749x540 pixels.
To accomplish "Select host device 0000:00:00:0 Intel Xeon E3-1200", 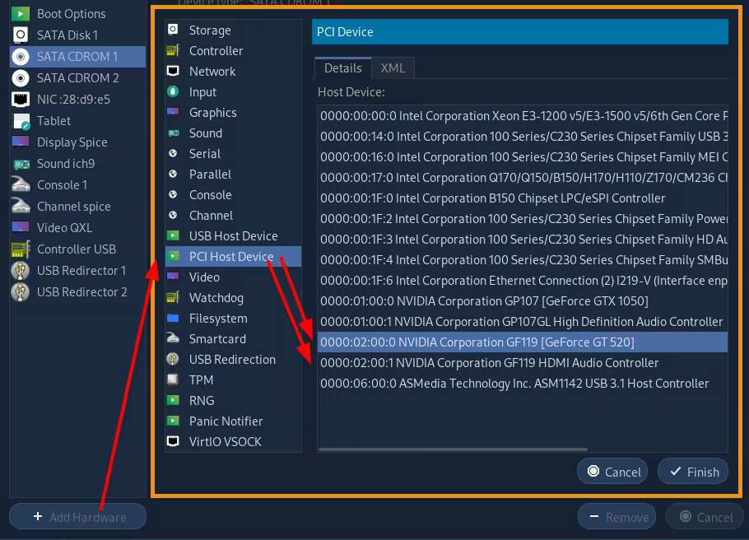I will click(523, 115).
